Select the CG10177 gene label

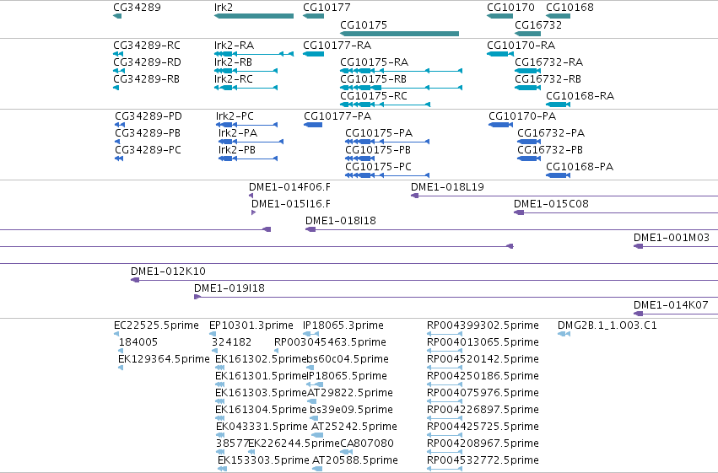(327, 8)
